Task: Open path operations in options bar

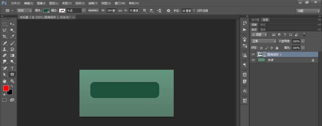Action: pos(145,11)
